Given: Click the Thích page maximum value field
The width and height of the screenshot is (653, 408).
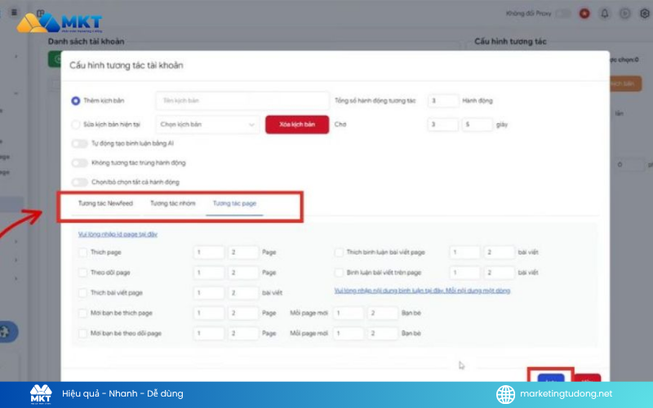Looking at the screenshot, I should [x=243, y=252].
